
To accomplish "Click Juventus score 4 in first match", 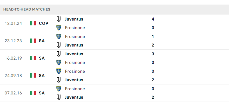I will click(x=153, y=19).
